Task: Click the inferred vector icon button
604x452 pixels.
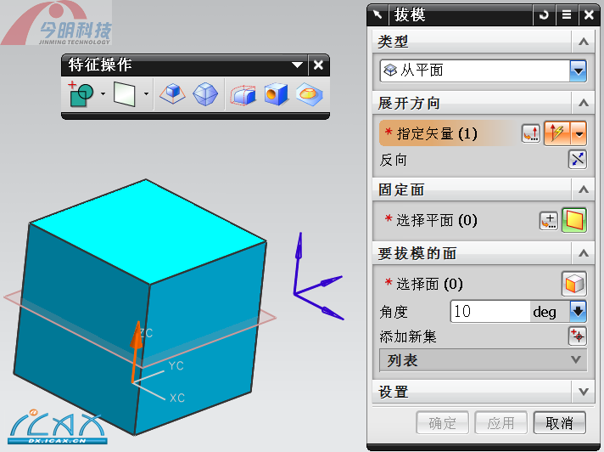Action: coord(557,133)
